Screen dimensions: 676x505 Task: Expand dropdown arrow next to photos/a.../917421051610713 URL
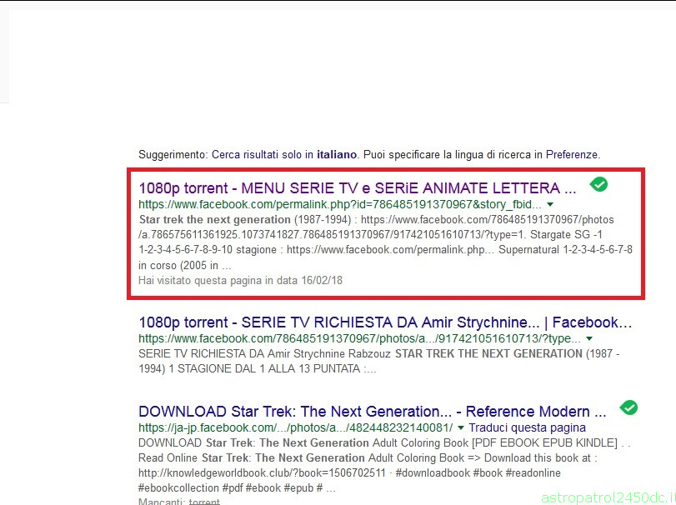589,338
